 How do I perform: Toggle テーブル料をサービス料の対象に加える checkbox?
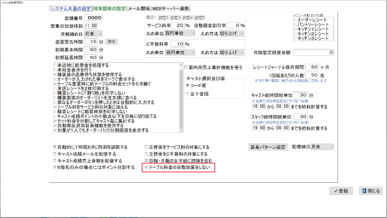pos(55,107)
